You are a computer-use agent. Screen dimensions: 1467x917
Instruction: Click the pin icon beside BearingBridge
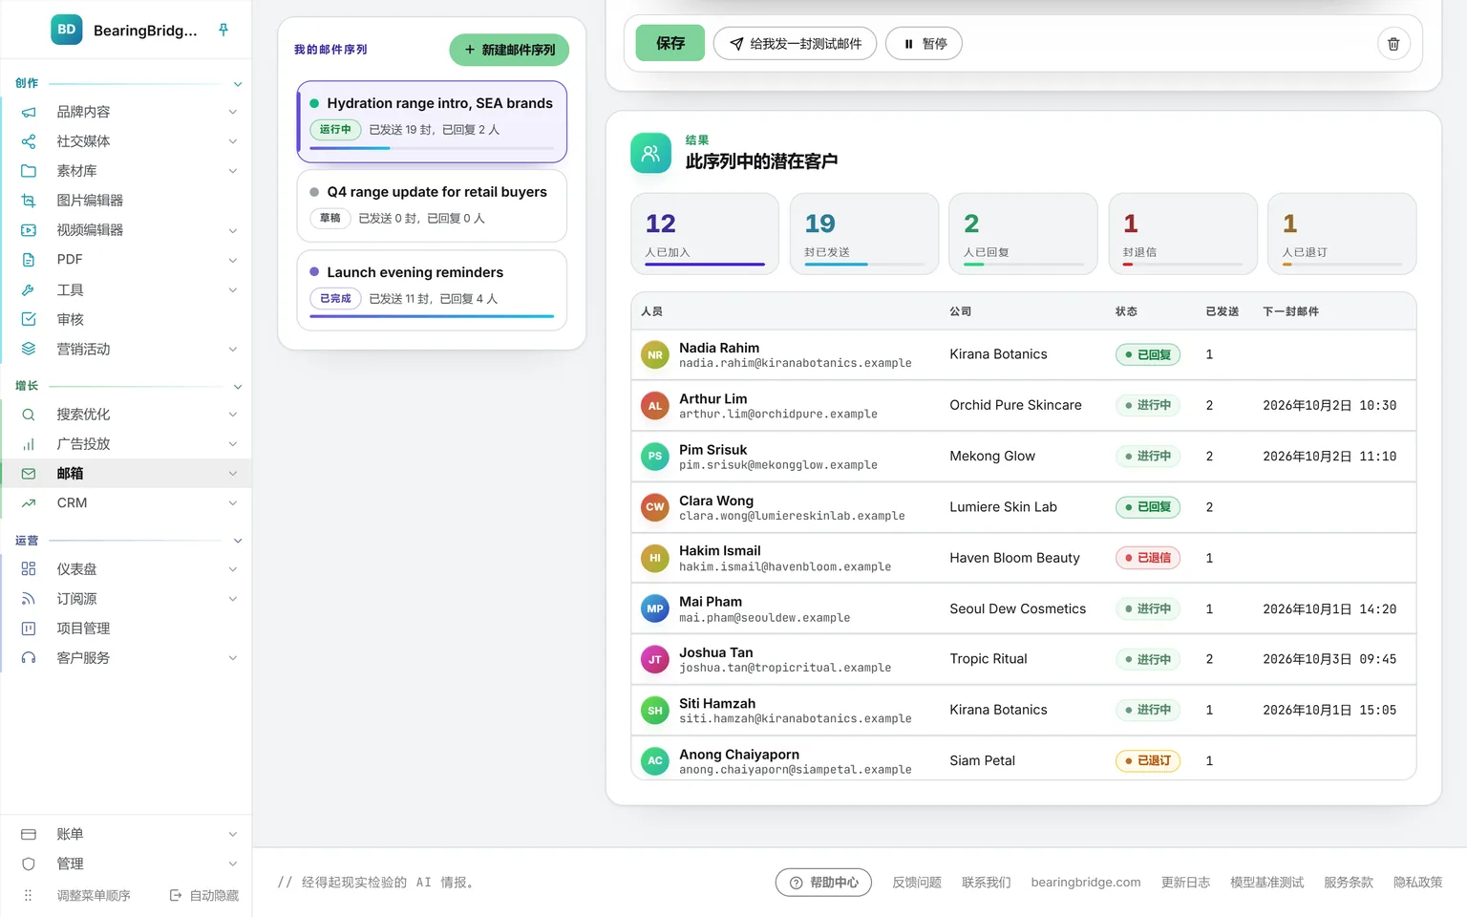point(223,30)
